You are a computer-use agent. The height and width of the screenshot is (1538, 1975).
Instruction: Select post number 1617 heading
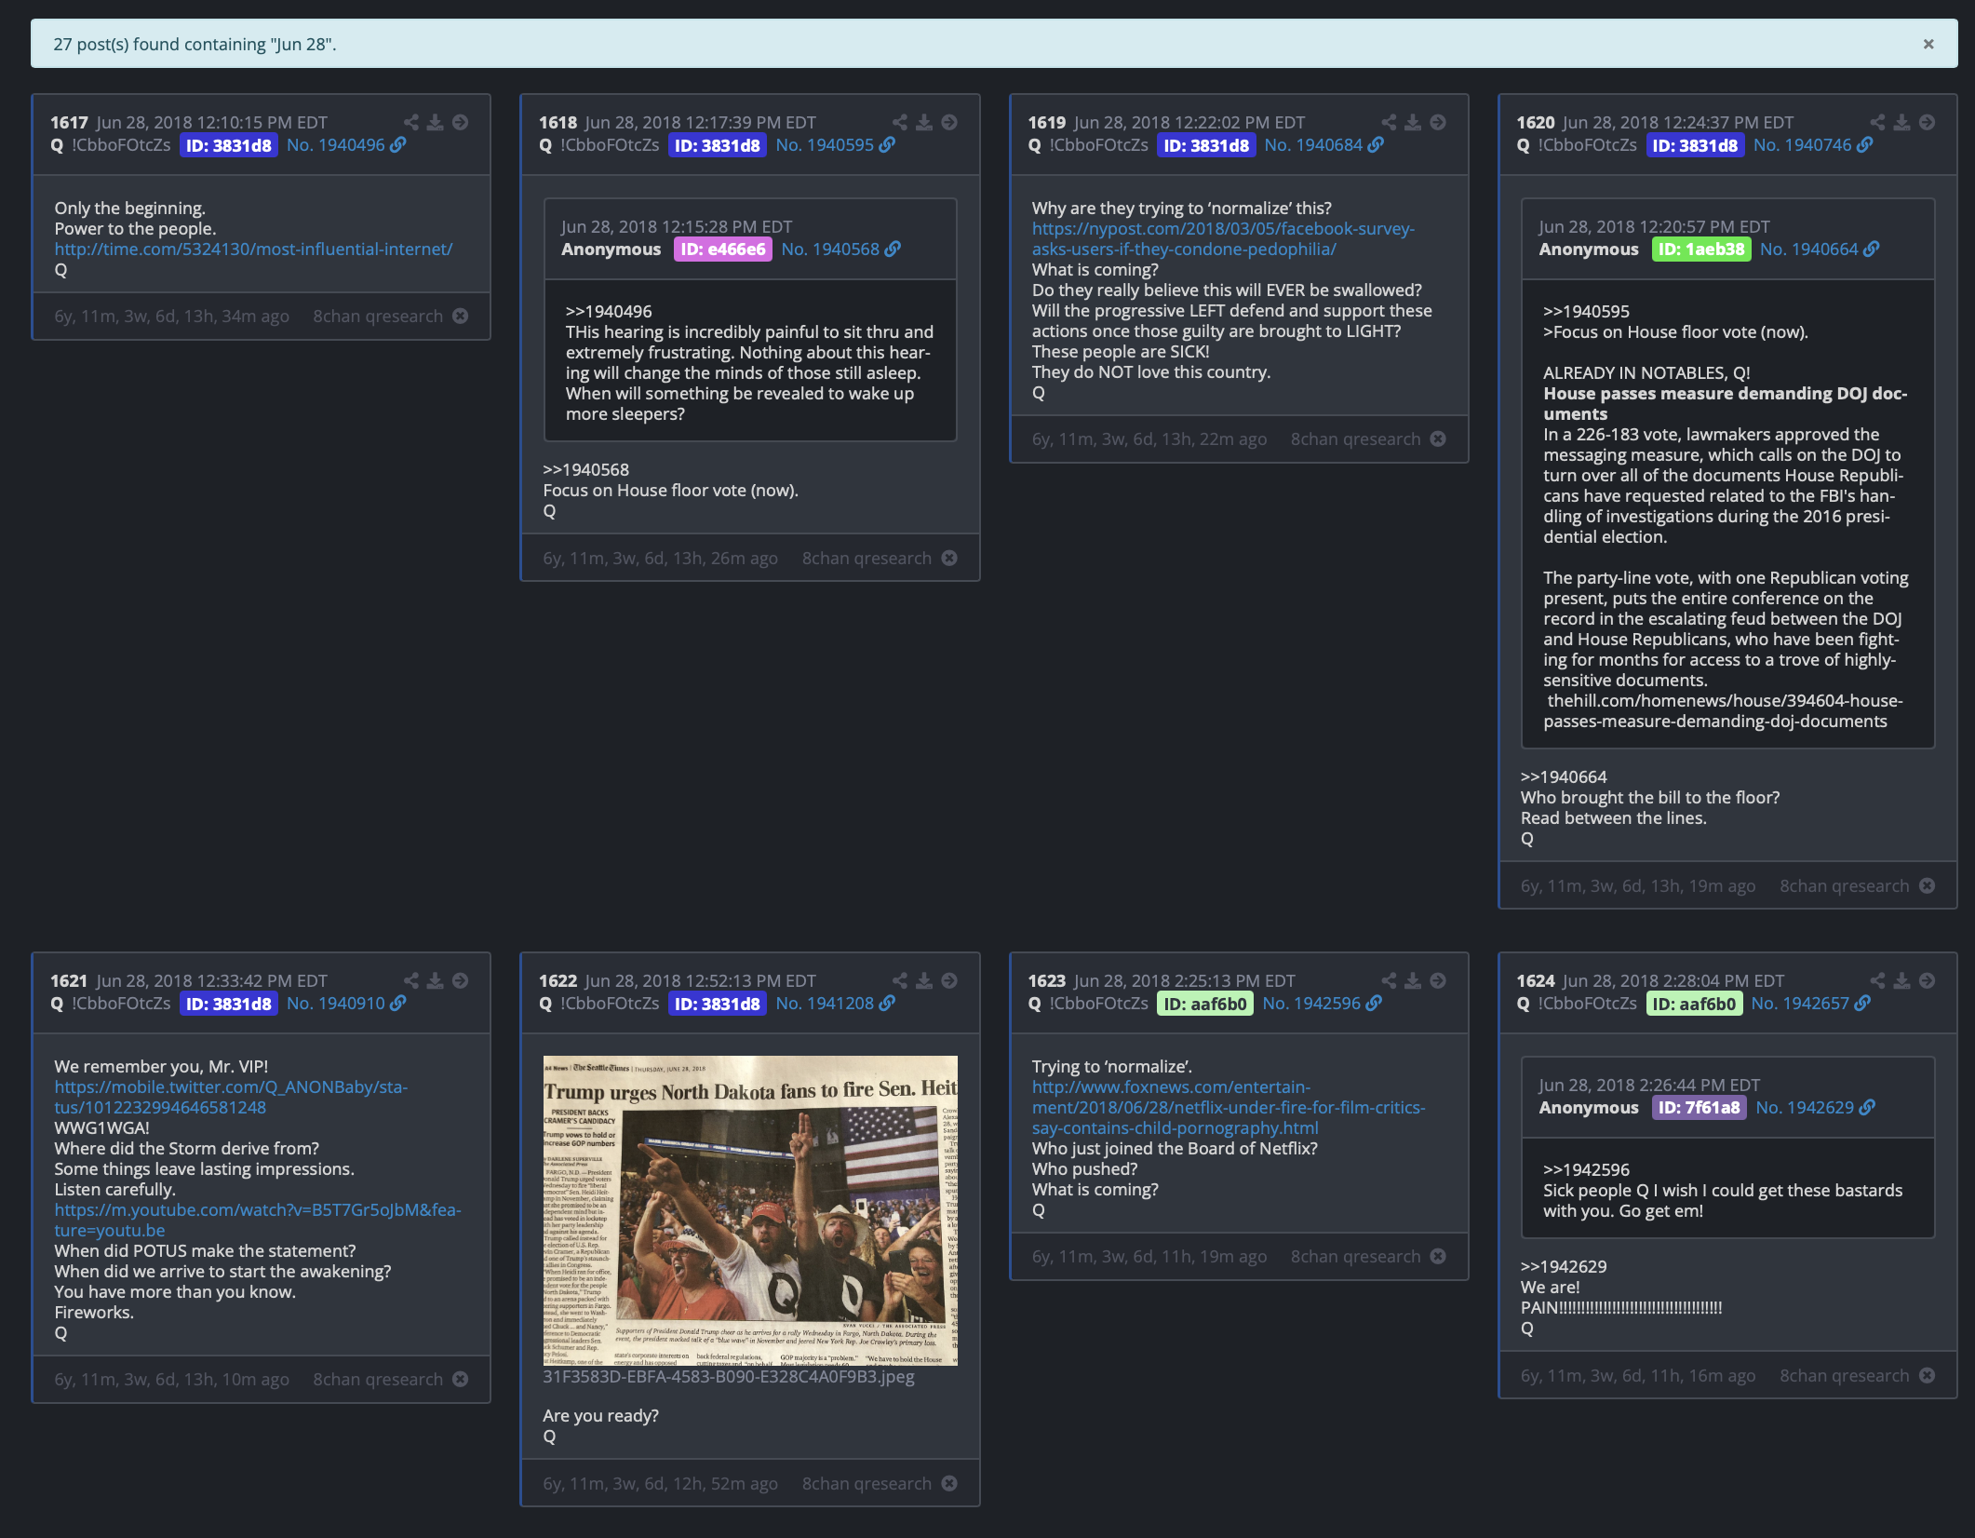69,123
